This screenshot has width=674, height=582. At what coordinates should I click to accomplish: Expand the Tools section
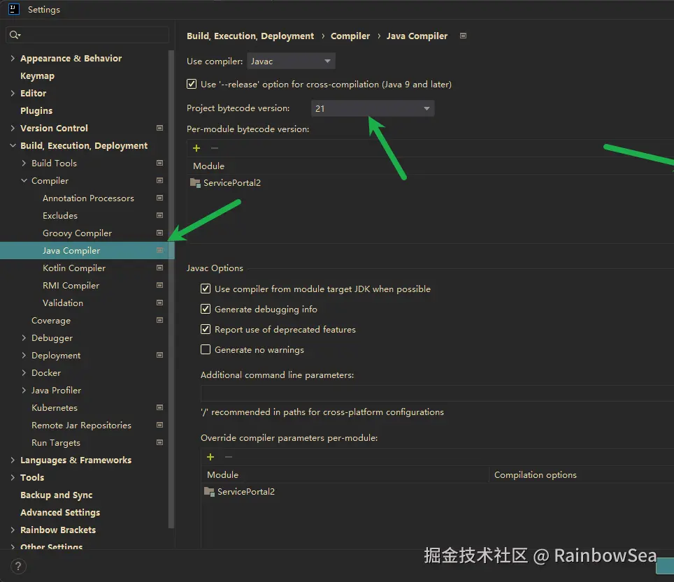coord(13,477)
